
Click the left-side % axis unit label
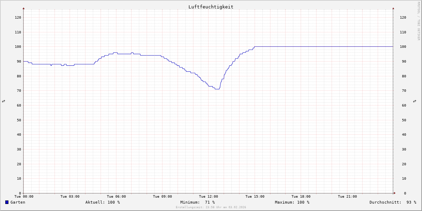coord(4,101)
